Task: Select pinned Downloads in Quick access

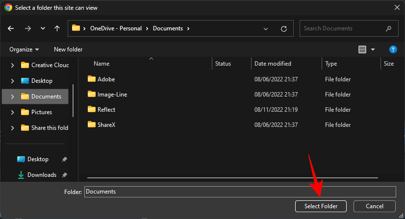Action: click(42, 175)
